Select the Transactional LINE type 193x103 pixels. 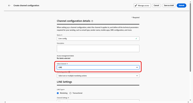(71, 93)
